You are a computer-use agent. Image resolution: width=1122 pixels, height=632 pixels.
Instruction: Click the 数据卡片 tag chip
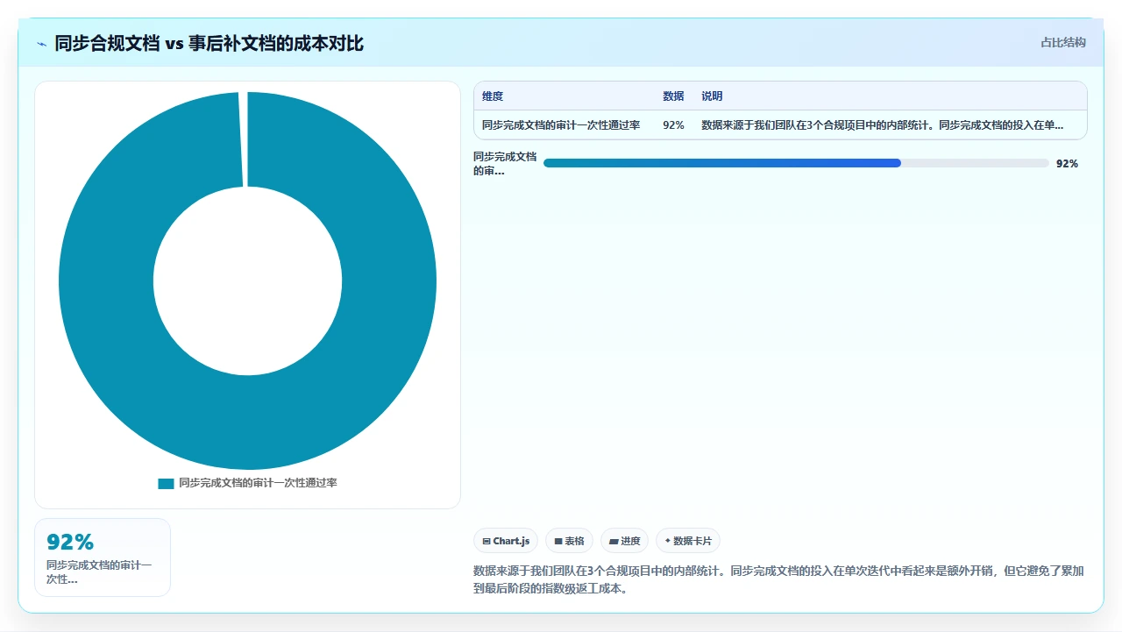pos(688,542)
